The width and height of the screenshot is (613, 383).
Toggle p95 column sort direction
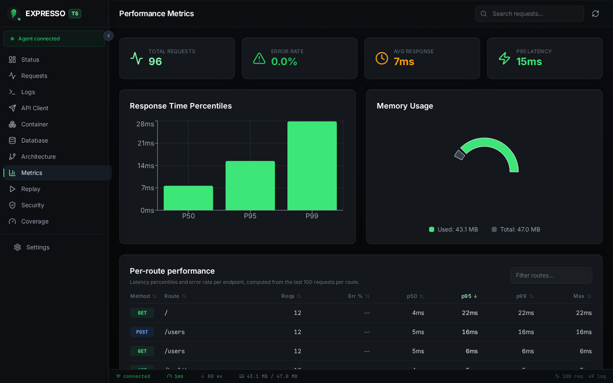(470, 296)
